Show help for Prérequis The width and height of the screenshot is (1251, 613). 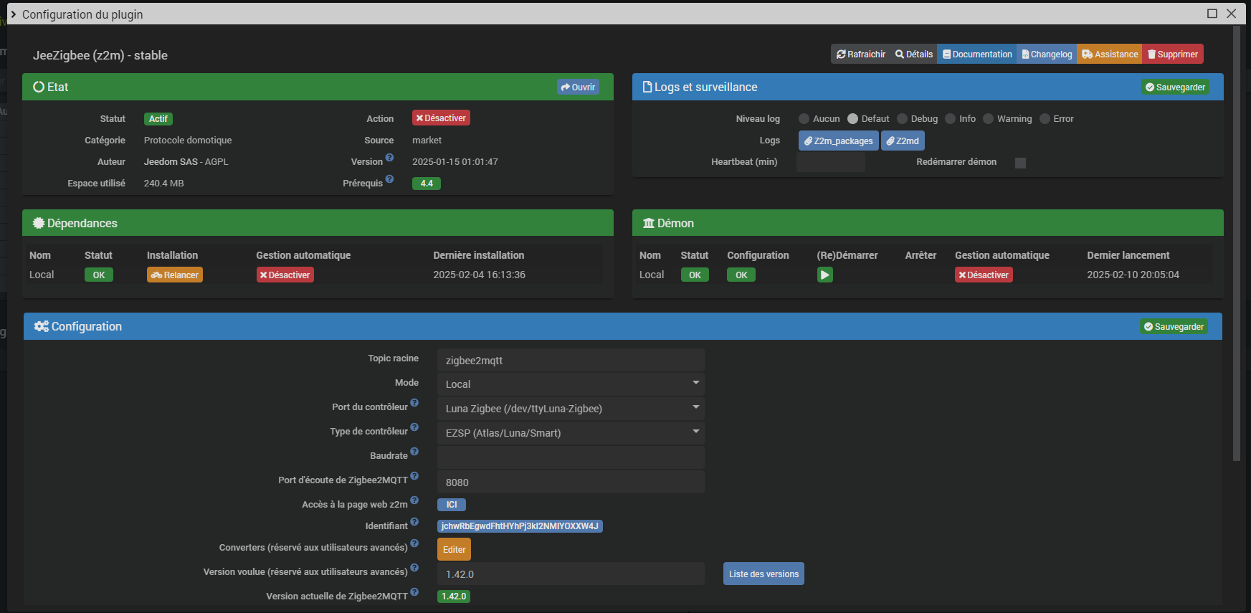coord(389,179)
